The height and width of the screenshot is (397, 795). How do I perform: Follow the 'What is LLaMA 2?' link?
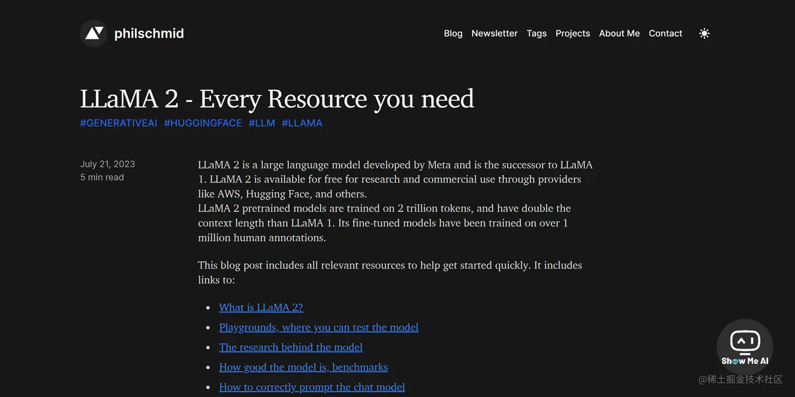pos(261,307)
